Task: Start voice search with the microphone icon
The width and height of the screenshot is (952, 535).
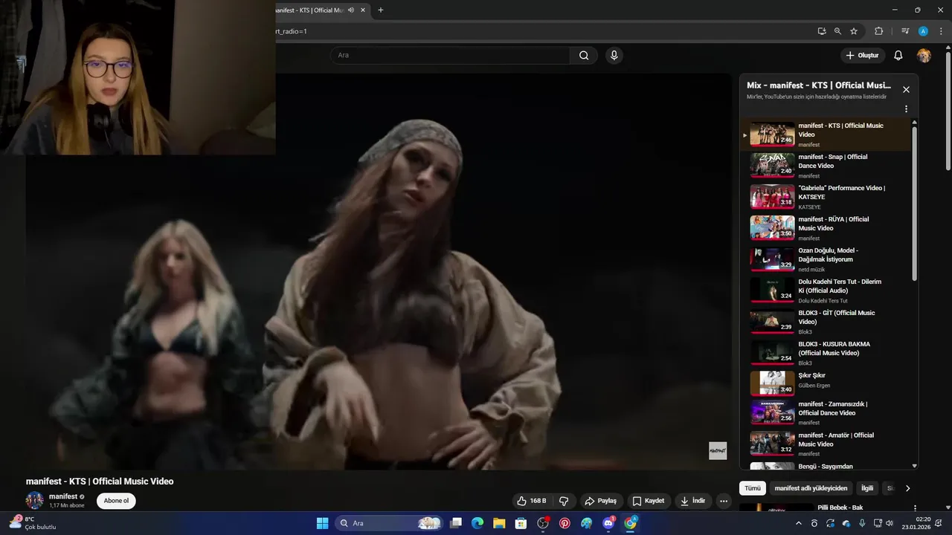Action: 614,55
